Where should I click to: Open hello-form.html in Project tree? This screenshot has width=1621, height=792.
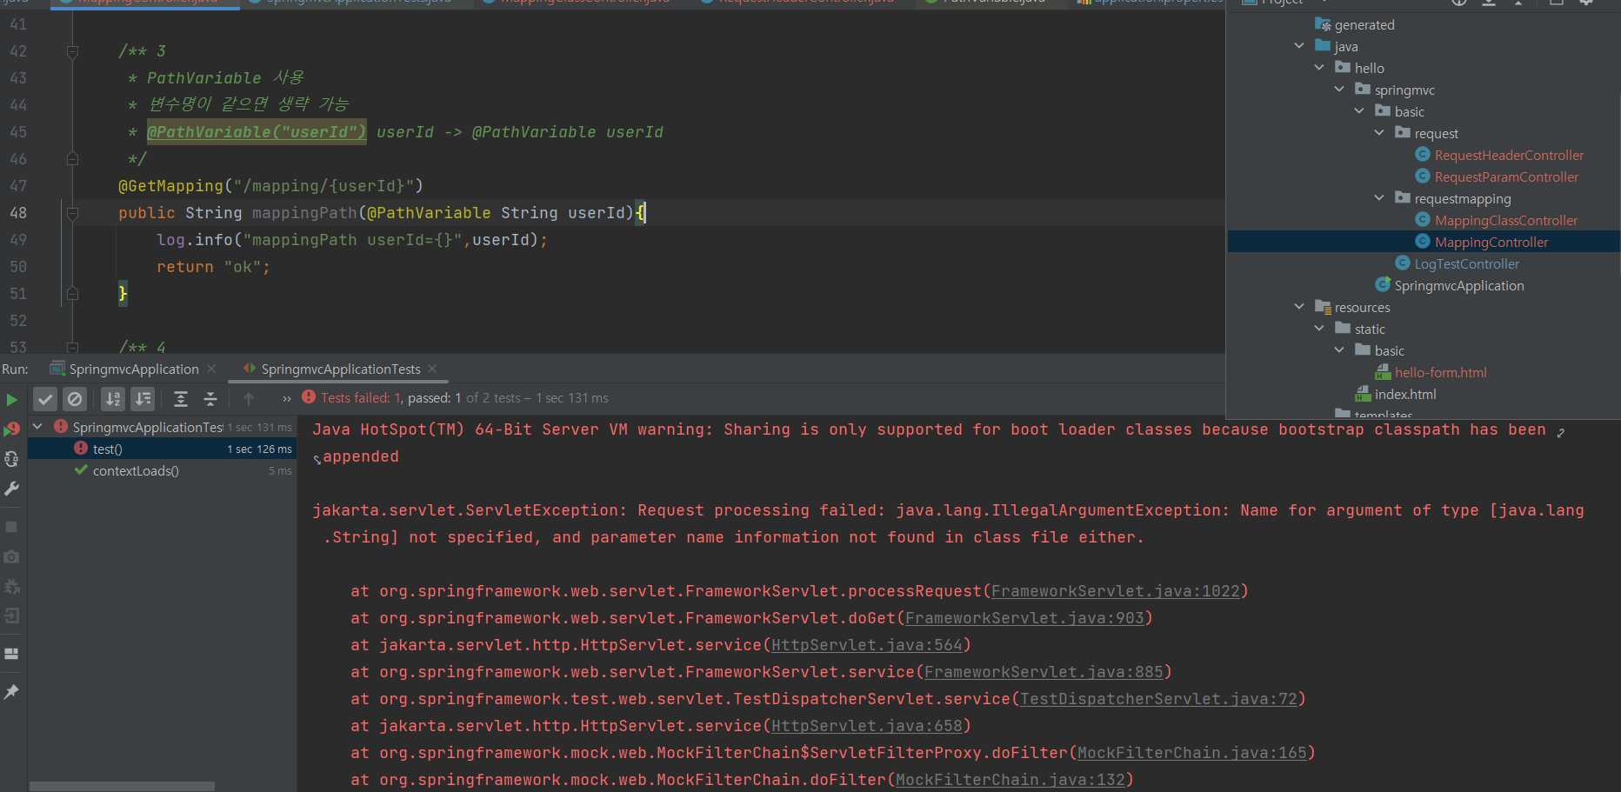(x=1441, y=372)
